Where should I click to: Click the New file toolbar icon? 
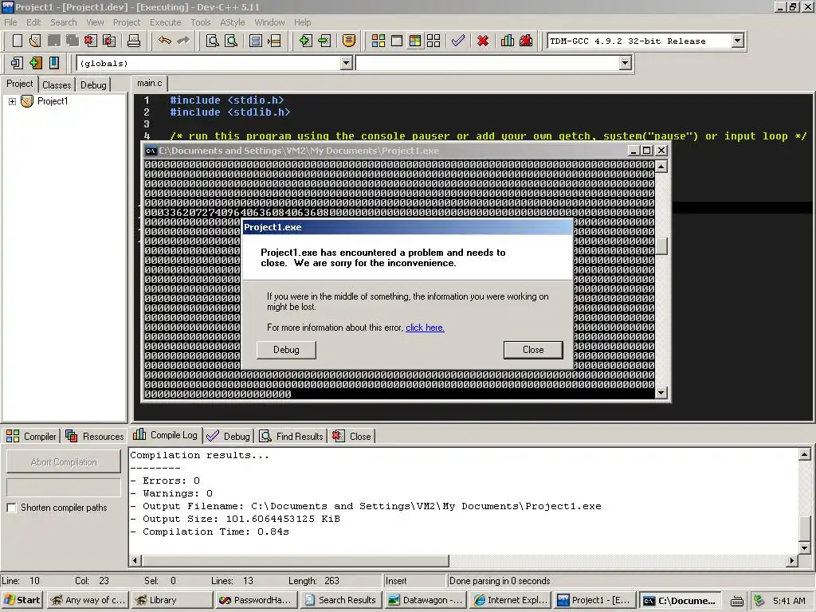18,41
